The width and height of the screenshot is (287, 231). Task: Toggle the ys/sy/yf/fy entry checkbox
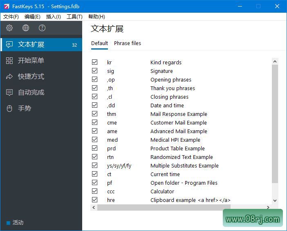(x=94, y=165)
